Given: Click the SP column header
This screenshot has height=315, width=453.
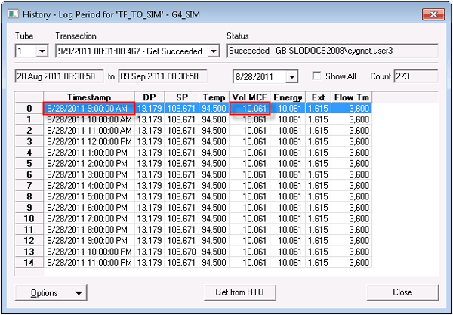Looking at the screenshot, I should click(182, 97).
